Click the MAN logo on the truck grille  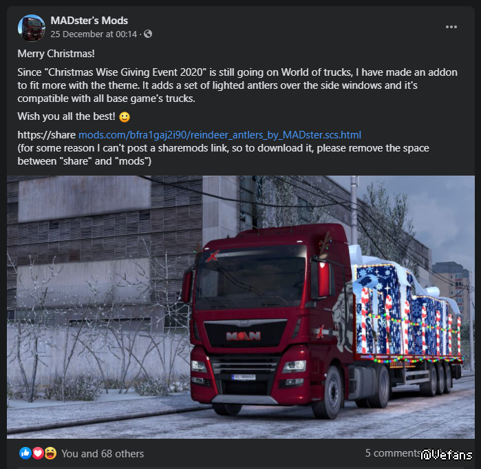(x=244, y=336)
